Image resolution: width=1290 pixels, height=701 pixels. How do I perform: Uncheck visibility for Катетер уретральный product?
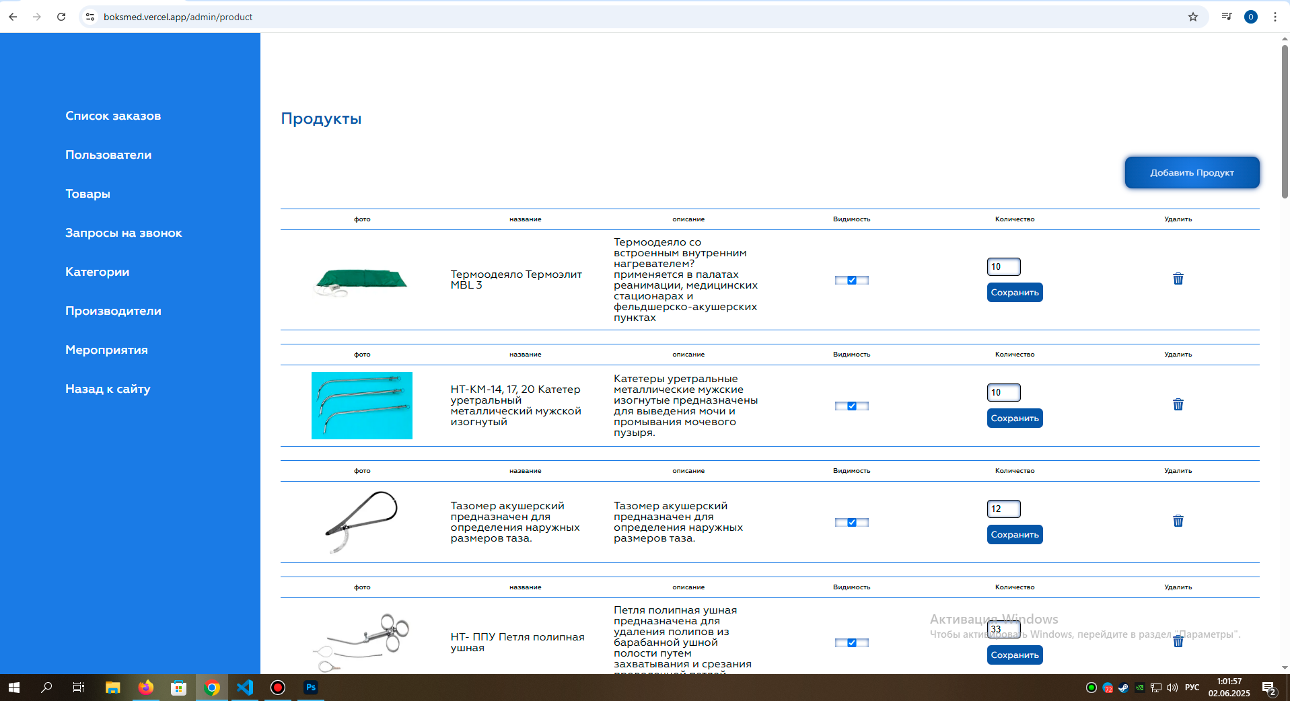[851, 406]
